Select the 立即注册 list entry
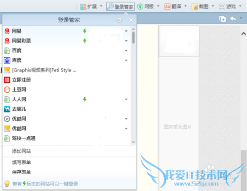Viewport: 247px width, 191px height. click(67, 80)
